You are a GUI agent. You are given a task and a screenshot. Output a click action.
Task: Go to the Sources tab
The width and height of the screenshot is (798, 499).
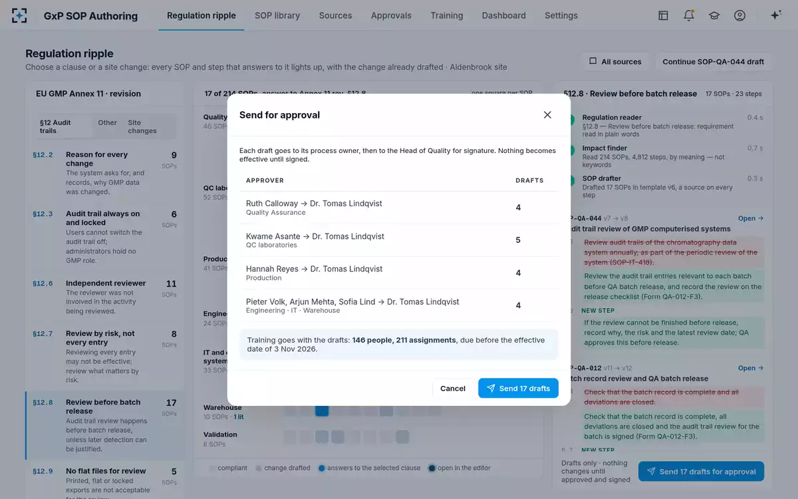336,15
